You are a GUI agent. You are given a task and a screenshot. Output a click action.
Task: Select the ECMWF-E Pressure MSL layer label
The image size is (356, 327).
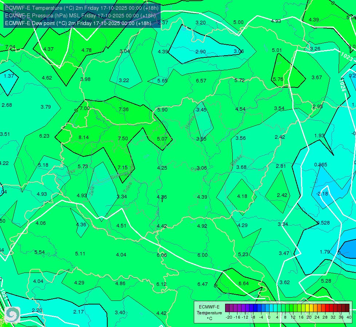point(80,16)
